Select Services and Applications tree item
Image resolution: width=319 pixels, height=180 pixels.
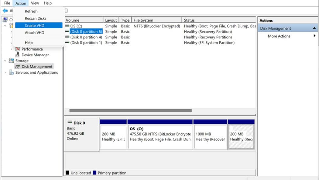click(37, 72)
